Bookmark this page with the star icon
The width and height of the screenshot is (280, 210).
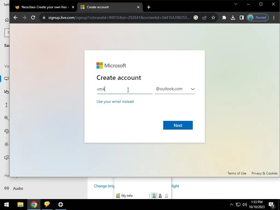[x=213, y=17]
